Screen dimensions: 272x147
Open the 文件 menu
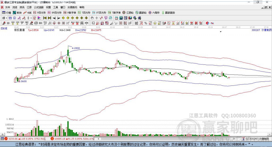7,7
